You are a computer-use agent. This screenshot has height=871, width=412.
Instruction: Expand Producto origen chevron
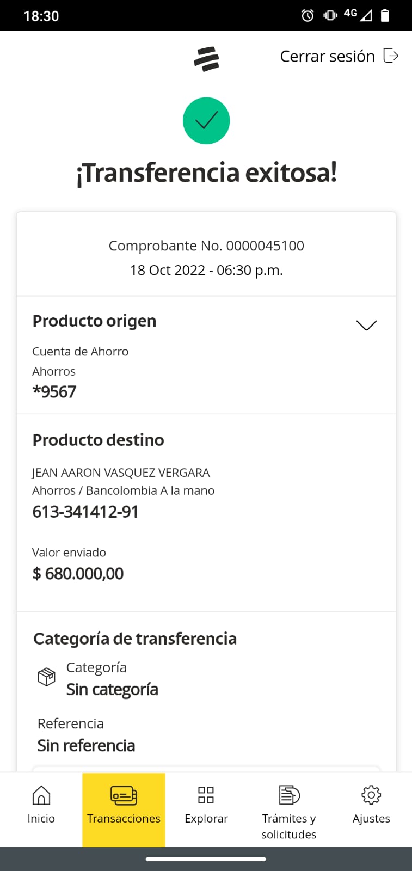pos(366,325)
